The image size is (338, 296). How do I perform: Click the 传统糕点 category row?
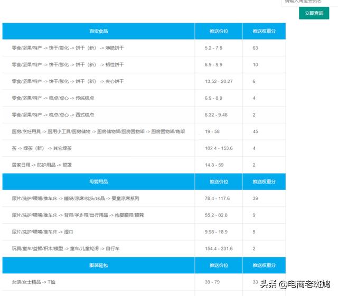tap(144, 98)
